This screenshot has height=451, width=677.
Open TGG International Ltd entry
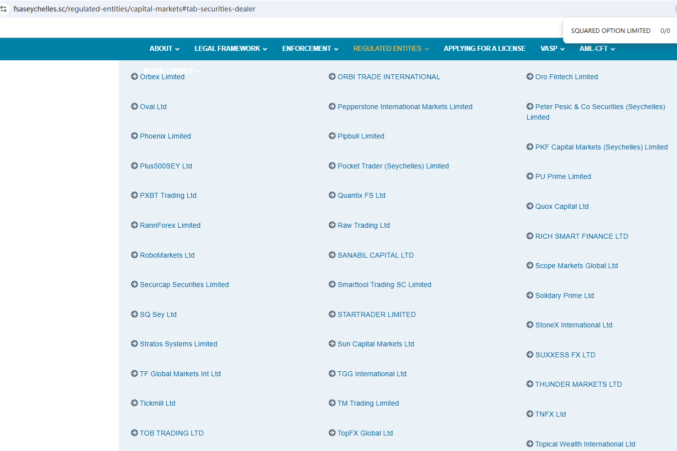[x=372, y=374]
